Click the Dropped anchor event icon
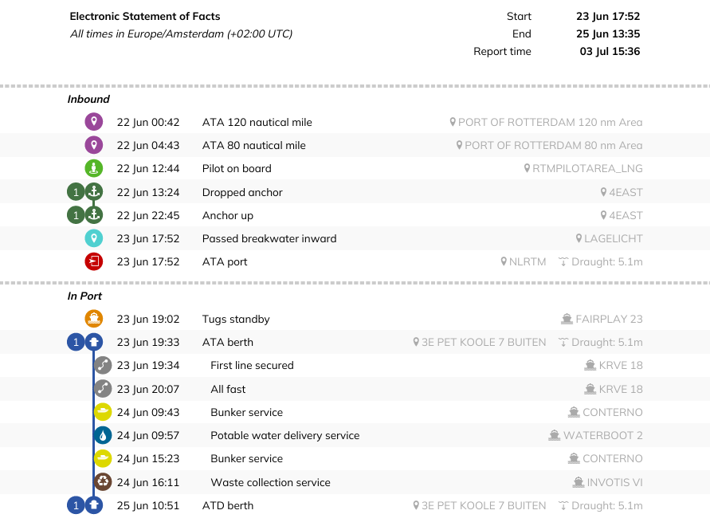710x522 pixels. [94, 192]
